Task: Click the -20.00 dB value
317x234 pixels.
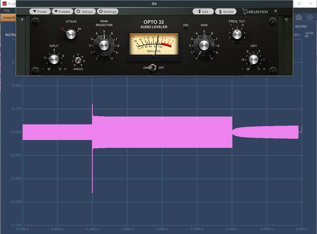Action: click(x=309, y=35)
